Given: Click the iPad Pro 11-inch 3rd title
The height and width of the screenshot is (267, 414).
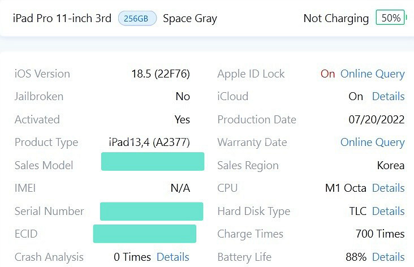Looking at the screenshot, I should 62,19.
